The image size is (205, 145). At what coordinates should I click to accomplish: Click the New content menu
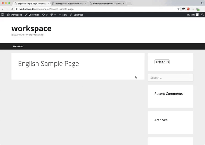click(x=63, y=15)
